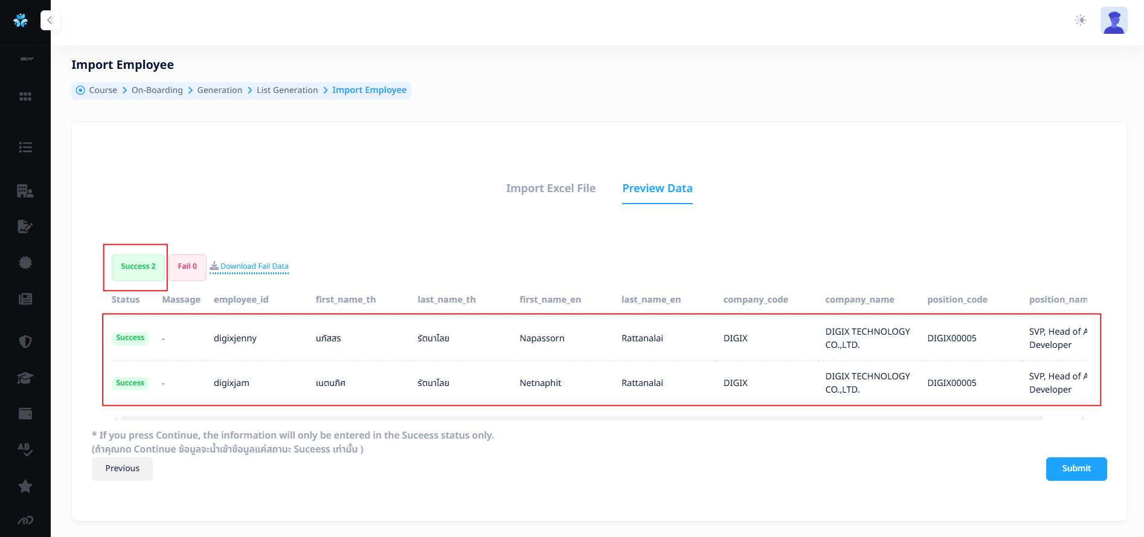Click the app logo in sidebar
This screenshot has width=1144, height=537.
point(21,21)
